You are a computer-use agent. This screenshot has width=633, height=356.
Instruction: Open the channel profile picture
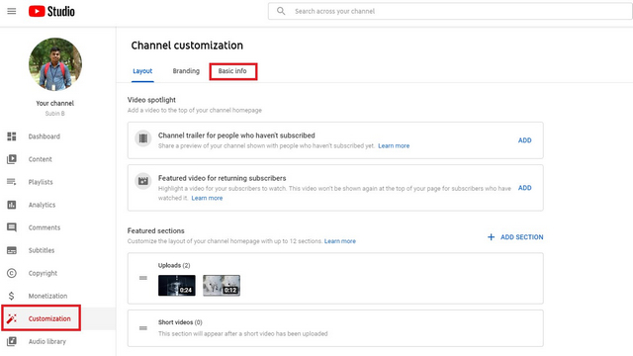coord(55,64)
